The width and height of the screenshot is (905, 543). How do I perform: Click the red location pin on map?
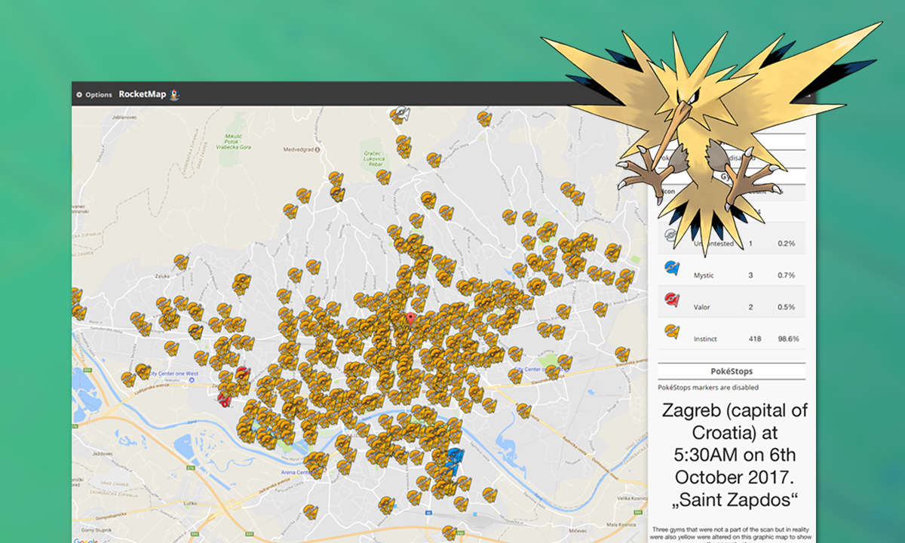(410, 320)
